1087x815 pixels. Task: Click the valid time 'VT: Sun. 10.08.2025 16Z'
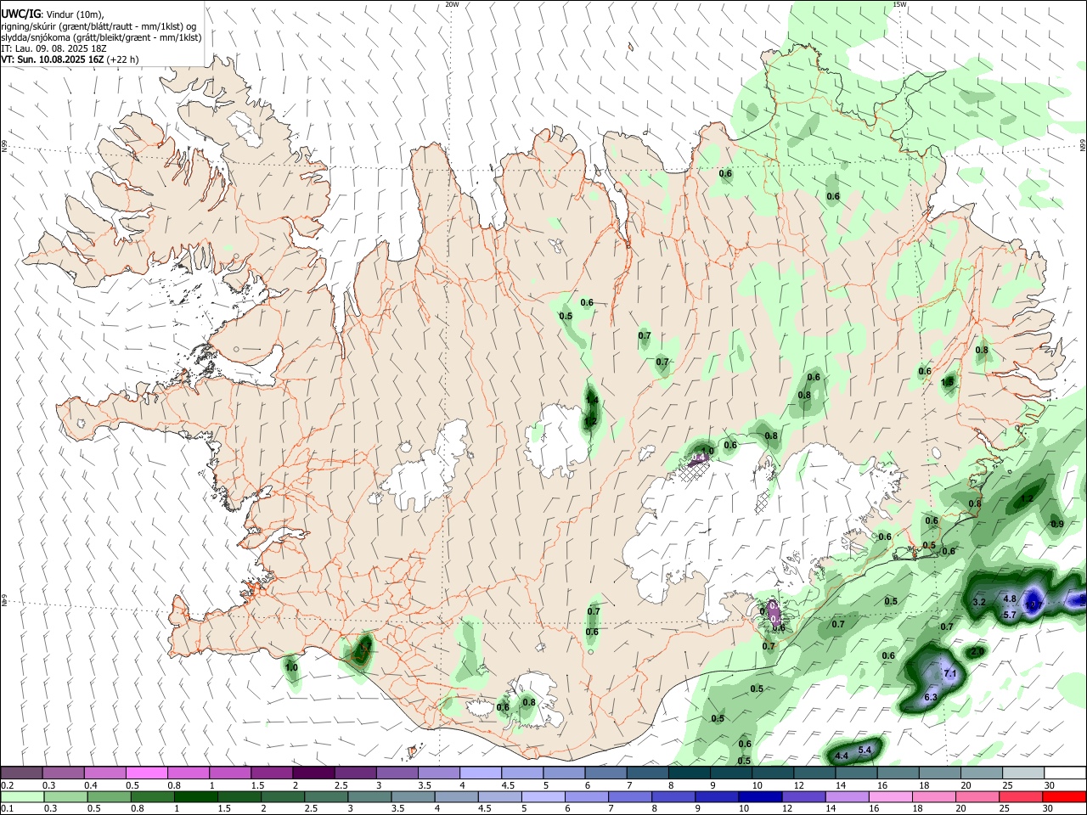(x=53, y=59)
